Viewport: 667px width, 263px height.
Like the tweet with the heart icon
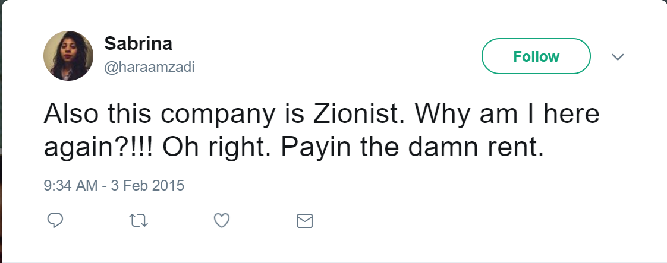click(x=221, y=221)
